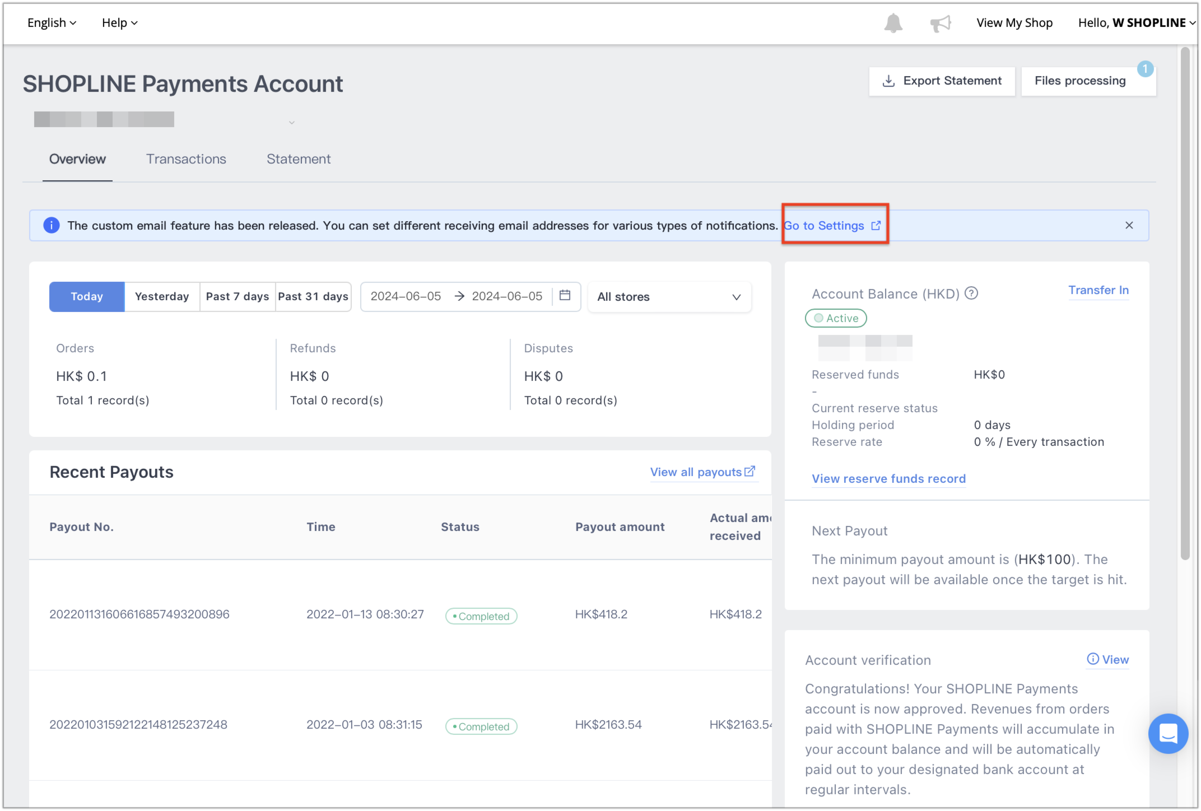Viewport: 1201px width, 811px height.
Task: Open the Files processing button
Action: pyautogui.click(x=1088, y=81)
